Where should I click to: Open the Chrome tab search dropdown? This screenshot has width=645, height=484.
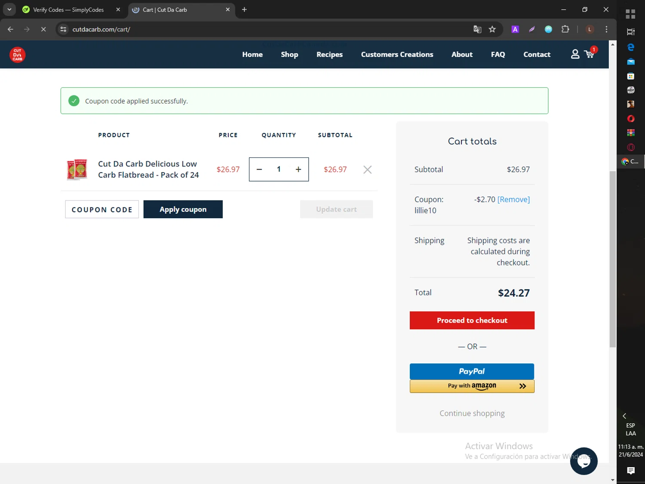click(x=9, y=9)
